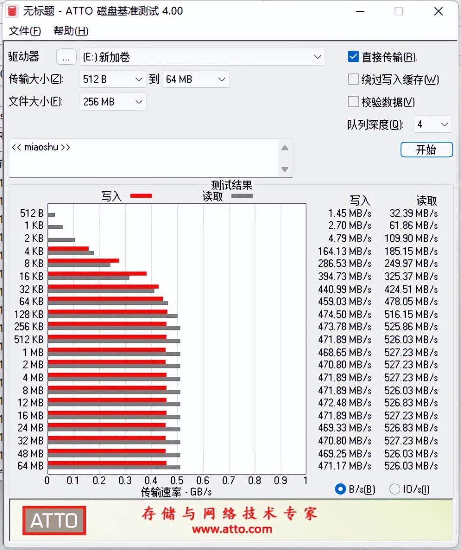Viewport: 461px width, 550px height.
Task: Click the 128 KB chart row label
Action: 29,314
